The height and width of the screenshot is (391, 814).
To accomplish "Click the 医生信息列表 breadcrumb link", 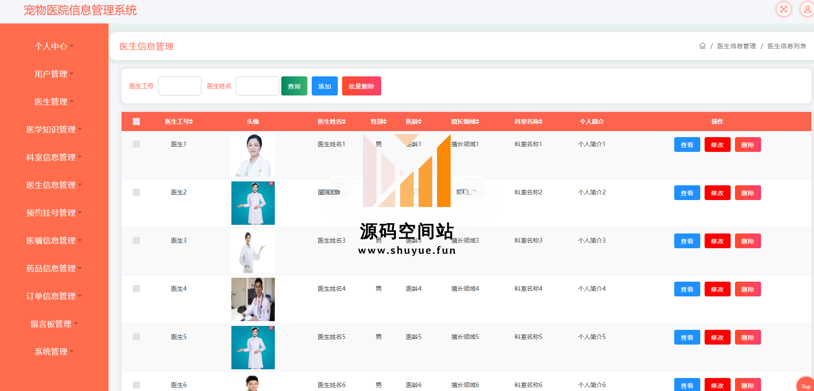I will [x=787, y=46].
